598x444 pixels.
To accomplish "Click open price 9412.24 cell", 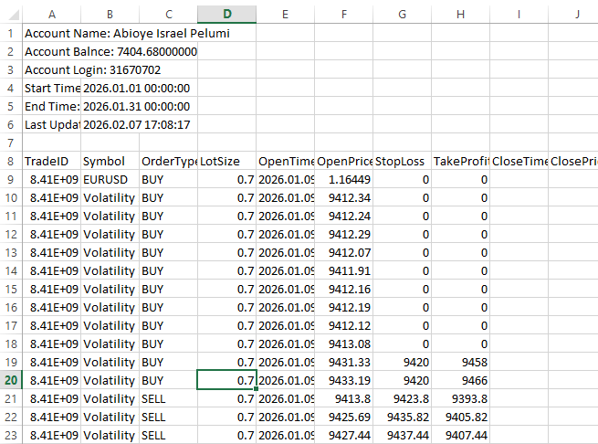I will 343,217.
